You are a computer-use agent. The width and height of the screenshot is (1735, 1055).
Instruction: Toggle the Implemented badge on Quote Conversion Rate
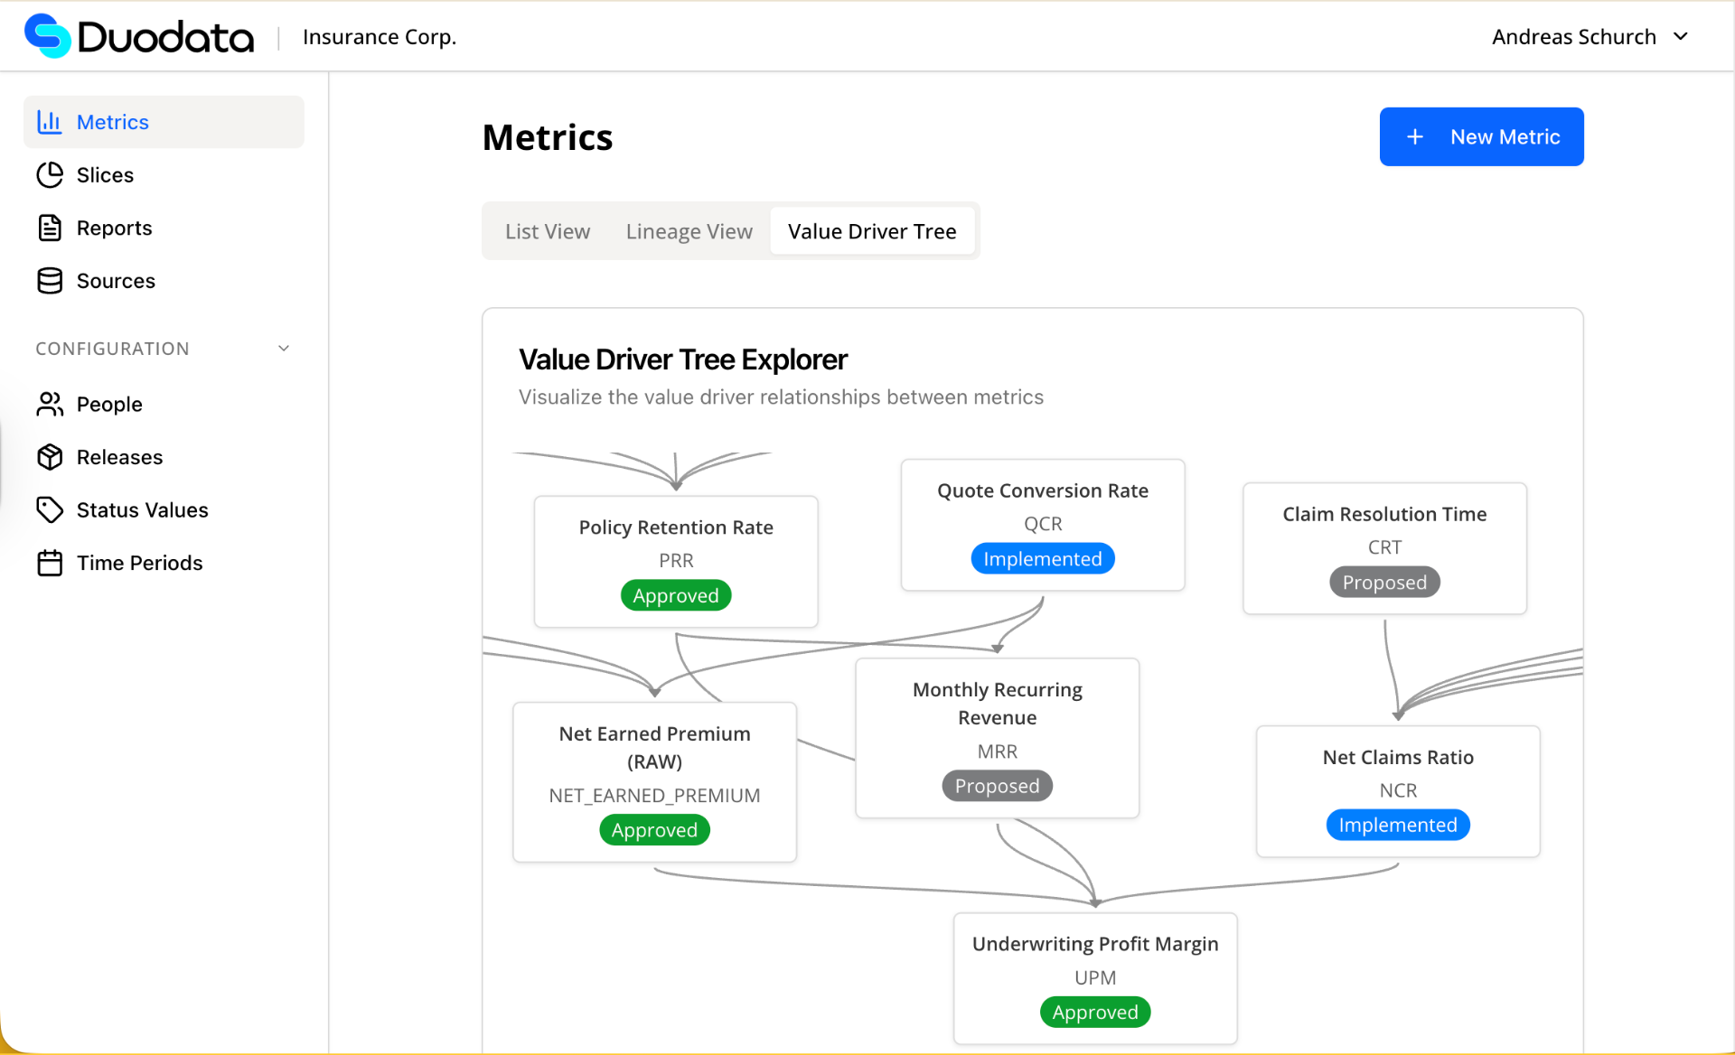click(x=1042, y=557)
